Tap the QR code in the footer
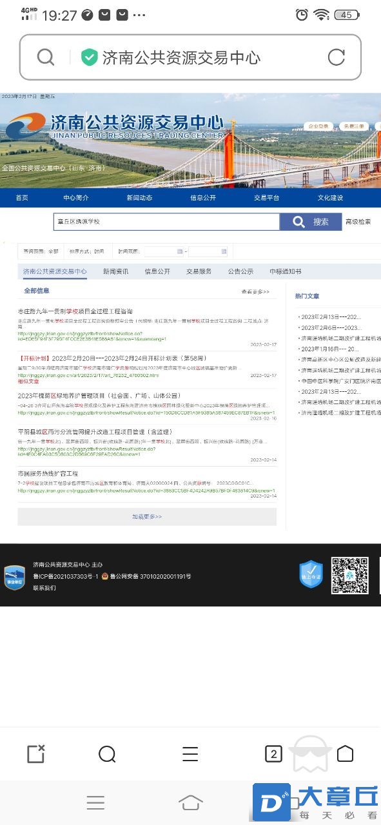 coord(350,576)
